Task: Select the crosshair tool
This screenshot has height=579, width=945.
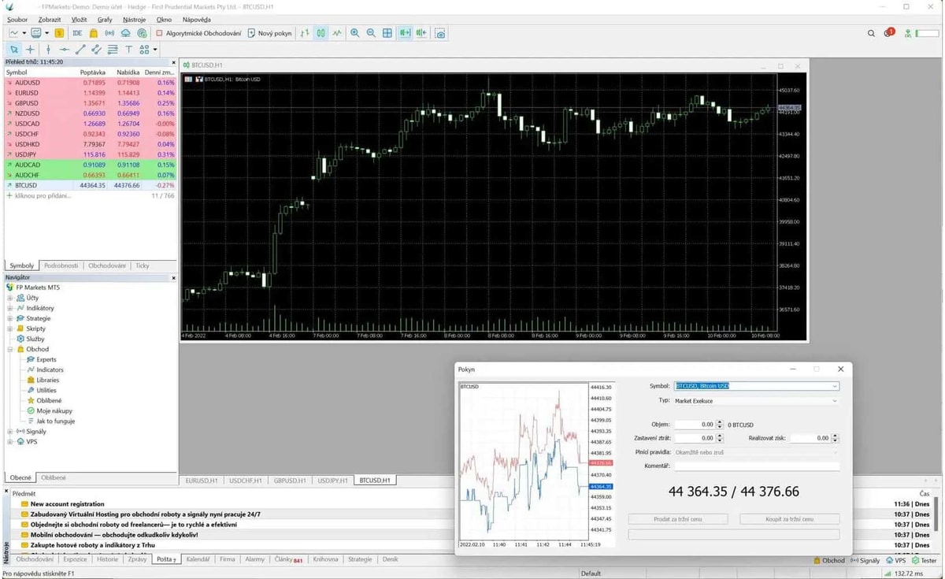Action: [x=30, y=49]
